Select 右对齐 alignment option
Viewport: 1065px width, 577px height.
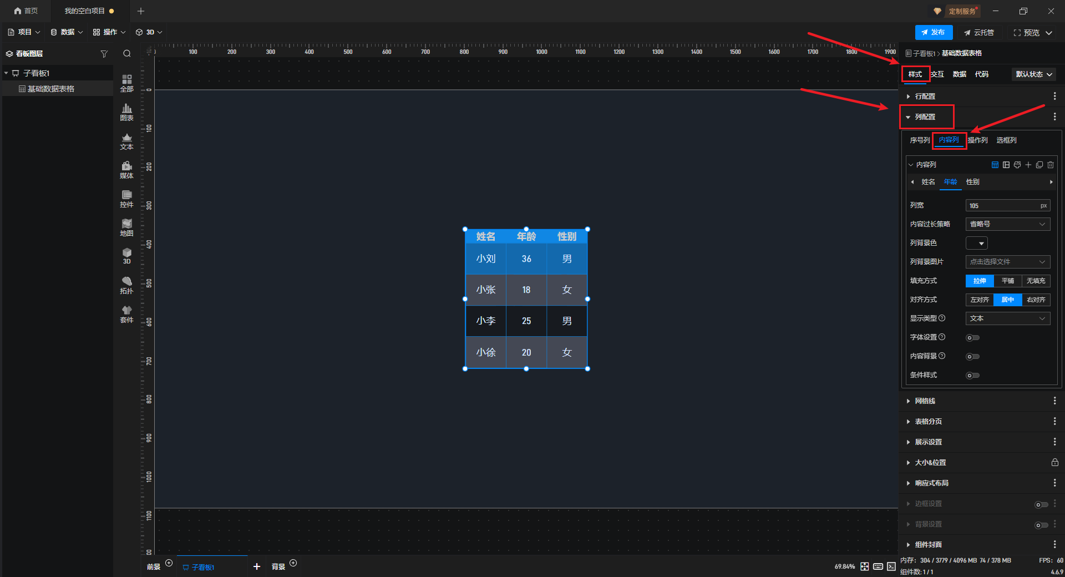click(x=1036, y=300)
